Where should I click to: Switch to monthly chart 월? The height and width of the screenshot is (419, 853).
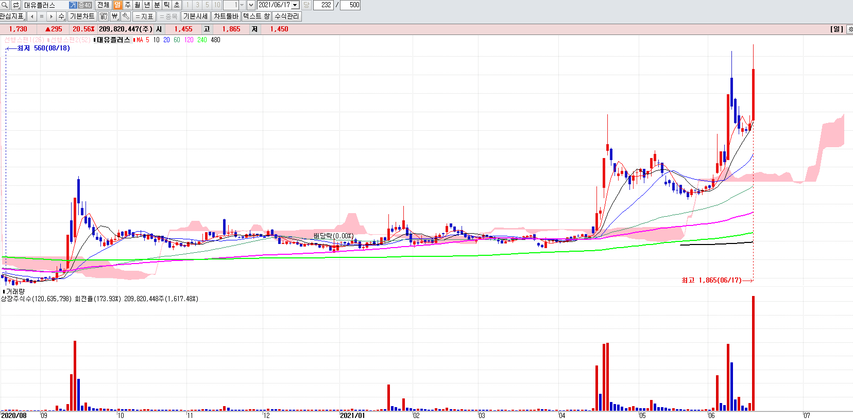137,5
